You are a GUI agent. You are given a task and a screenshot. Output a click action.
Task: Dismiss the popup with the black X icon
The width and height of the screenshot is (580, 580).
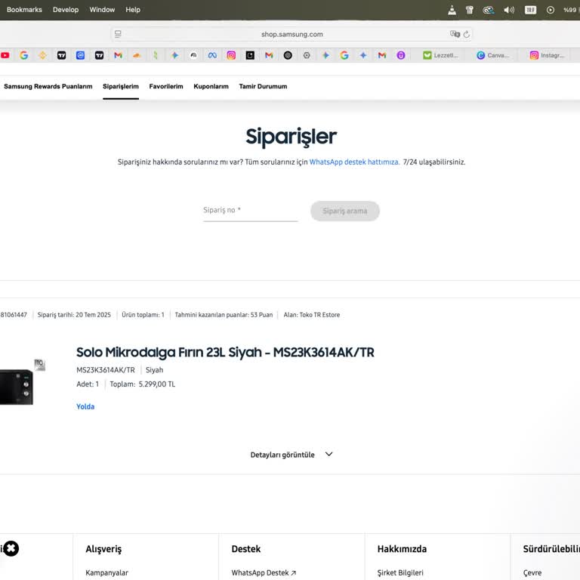coord(11,548)
